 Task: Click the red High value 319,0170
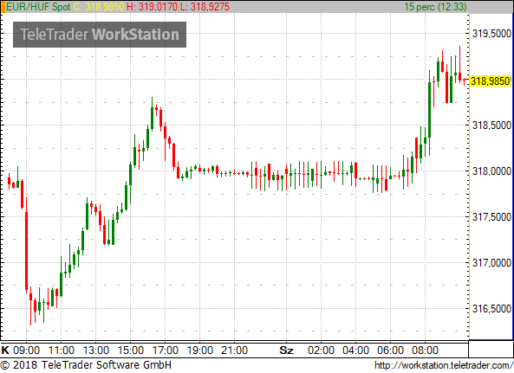(x=152, y=7)
